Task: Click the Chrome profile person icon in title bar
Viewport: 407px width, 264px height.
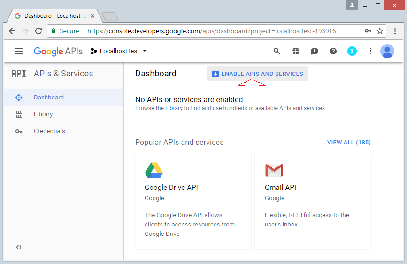Action: tap(352, 5)
